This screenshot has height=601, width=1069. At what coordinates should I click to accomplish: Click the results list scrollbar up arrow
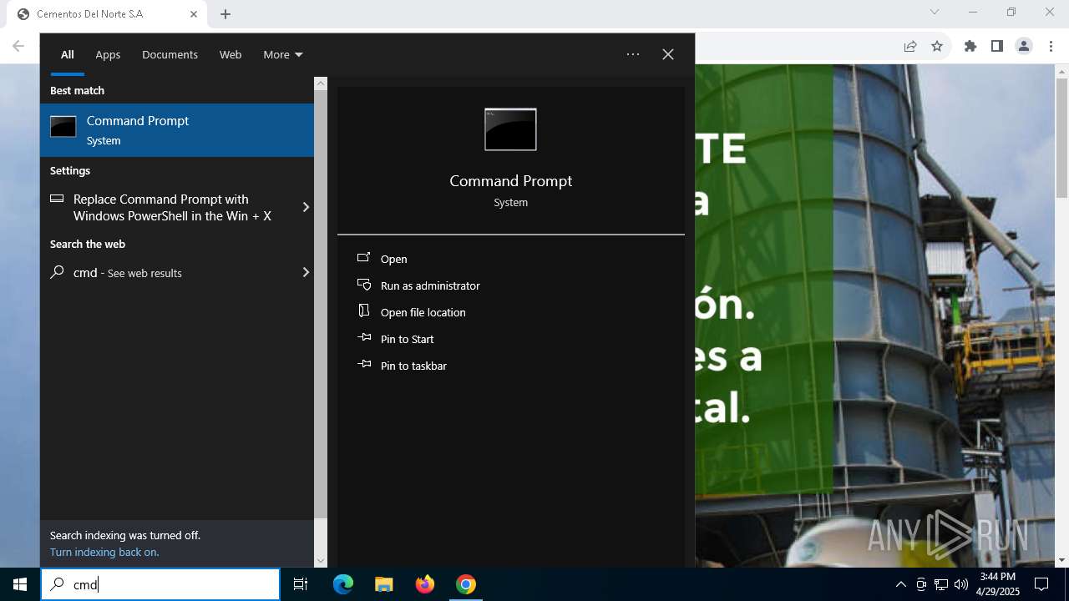(321, 83)
